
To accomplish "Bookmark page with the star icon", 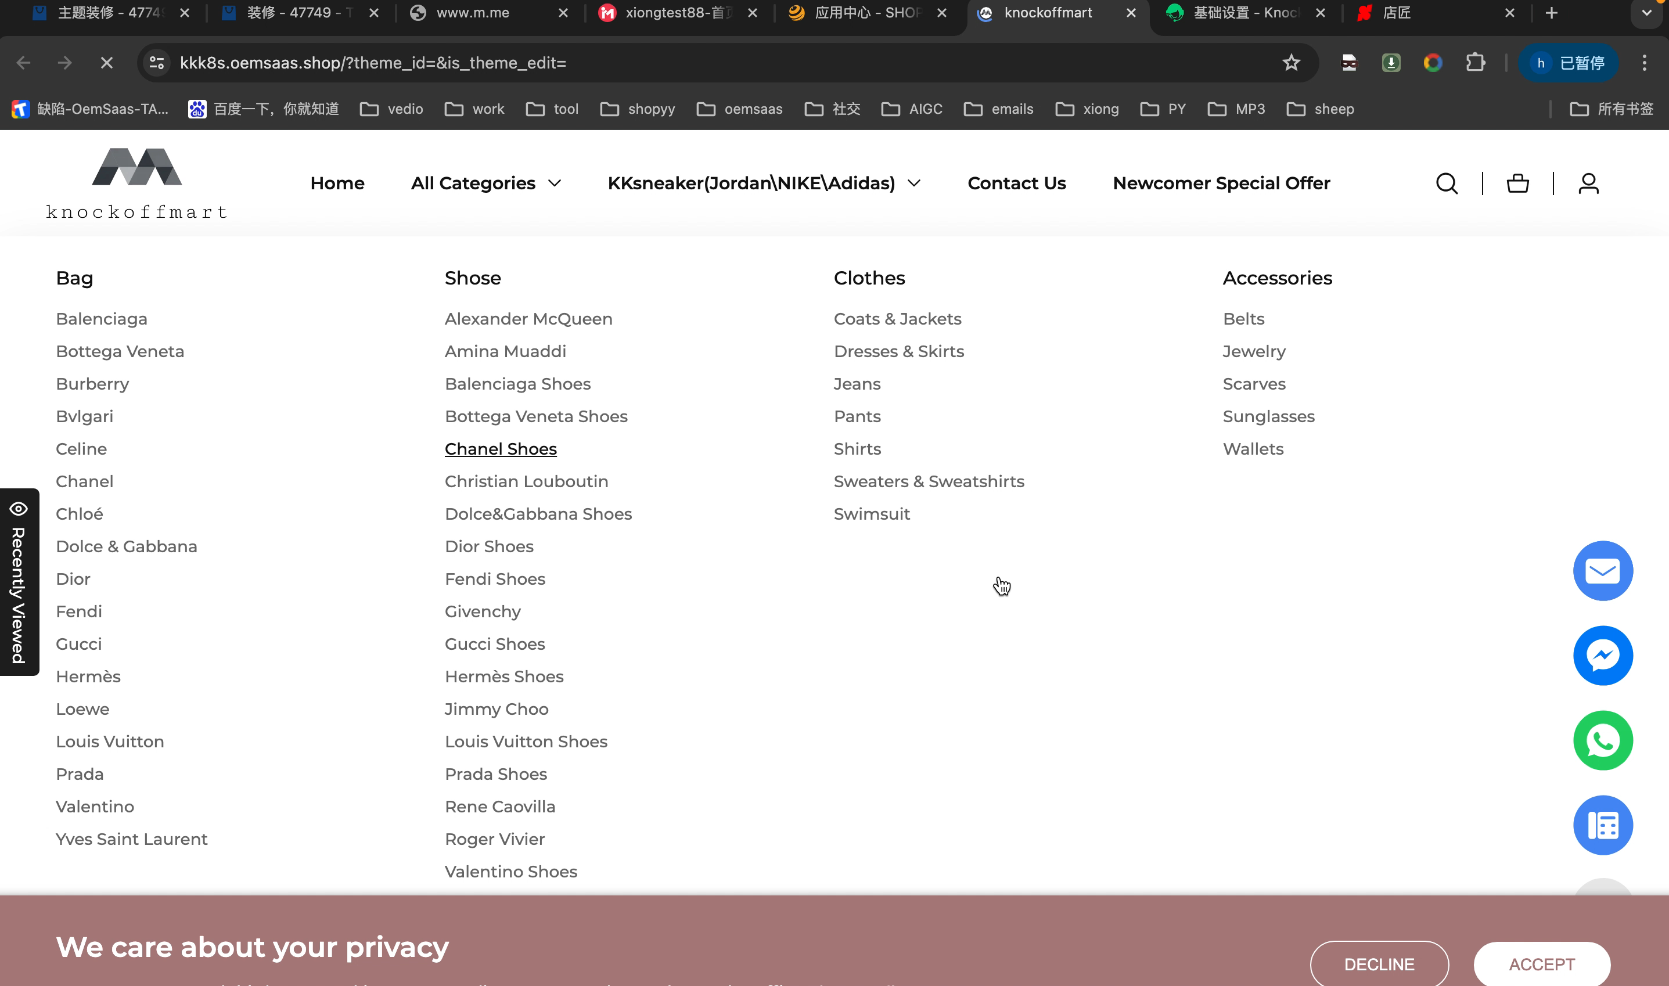I will [x=1291, y=63].
